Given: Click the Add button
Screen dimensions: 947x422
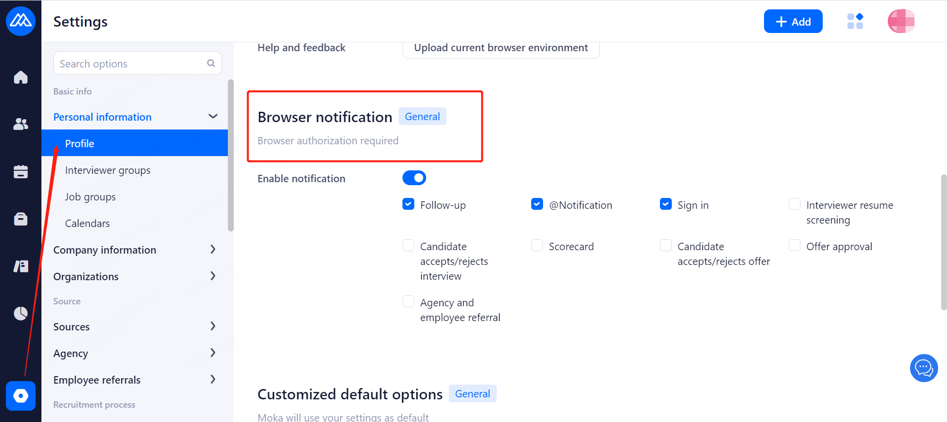Looking at the screenshot, I should [x=793, y=22].
